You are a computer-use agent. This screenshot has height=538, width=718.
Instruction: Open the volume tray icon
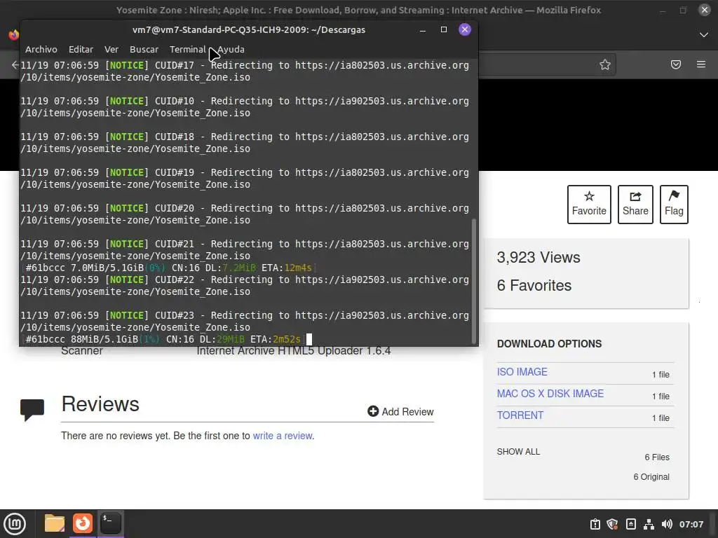tap(667, 524)
